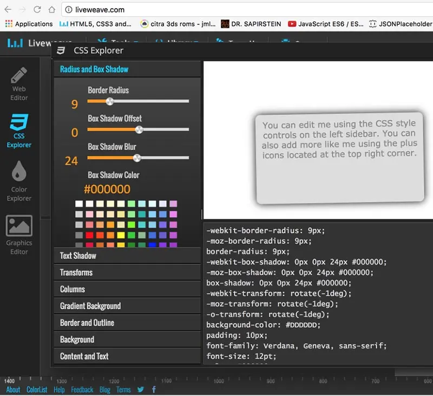Image resolution: width=433 pixels, height=396 pixels.
Task: Open the Help footer link
Action: click(x=59, y=389)
